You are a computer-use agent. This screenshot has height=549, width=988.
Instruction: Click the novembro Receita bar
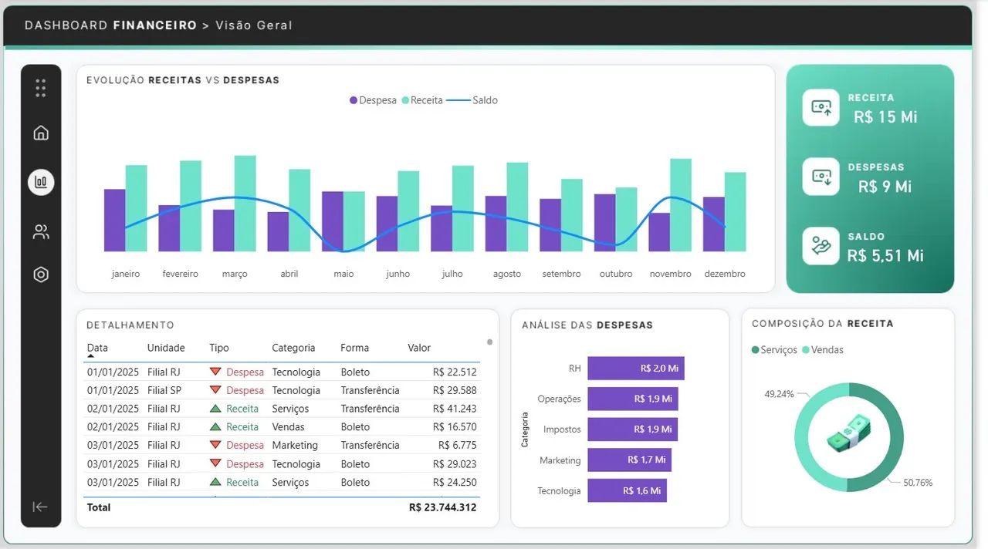point(681,205)
